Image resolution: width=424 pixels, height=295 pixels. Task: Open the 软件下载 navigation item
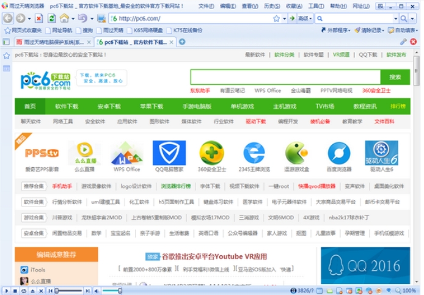coord(67,106)
